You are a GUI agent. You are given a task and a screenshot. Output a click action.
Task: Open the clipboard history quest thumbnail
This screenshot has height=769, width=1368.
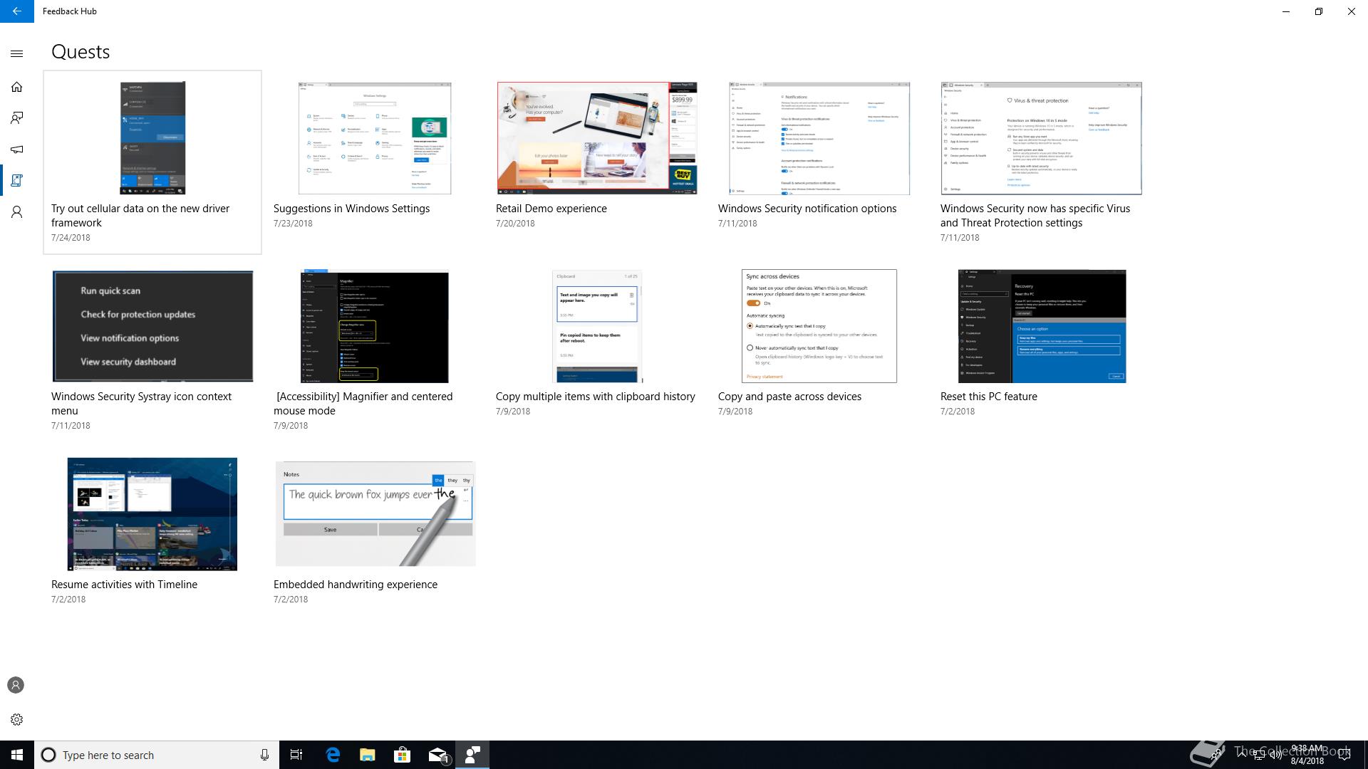point(597,326)
